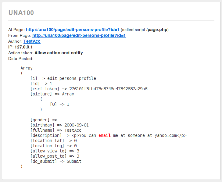Click the 'Data Posted:' label
This screenshot has height=182, width=222.
pyautogui.click(x=21, y=59)
